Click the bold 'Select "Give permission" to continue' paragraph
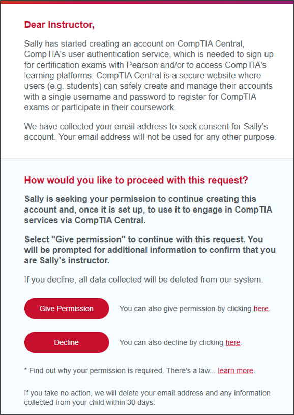Viewport: 294px width, 415px height. pyautogui.click(x=150, y=250)
